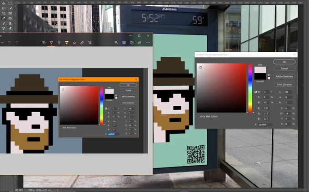Click the save icon in snip toolbar
The image size is (309, 192).
tap(124, 43)
